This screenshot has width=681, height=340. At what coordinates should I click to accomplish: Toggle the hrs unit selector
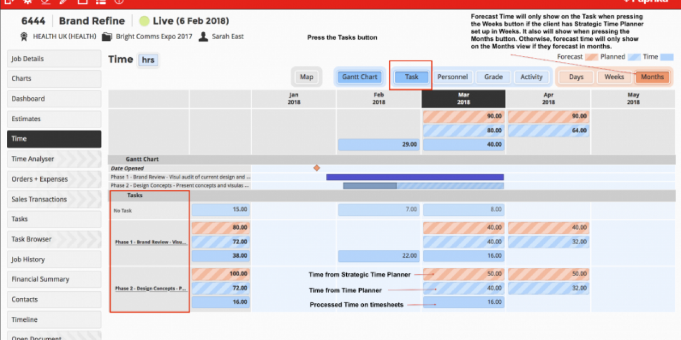pyautogui.click(x=148, y=60)
